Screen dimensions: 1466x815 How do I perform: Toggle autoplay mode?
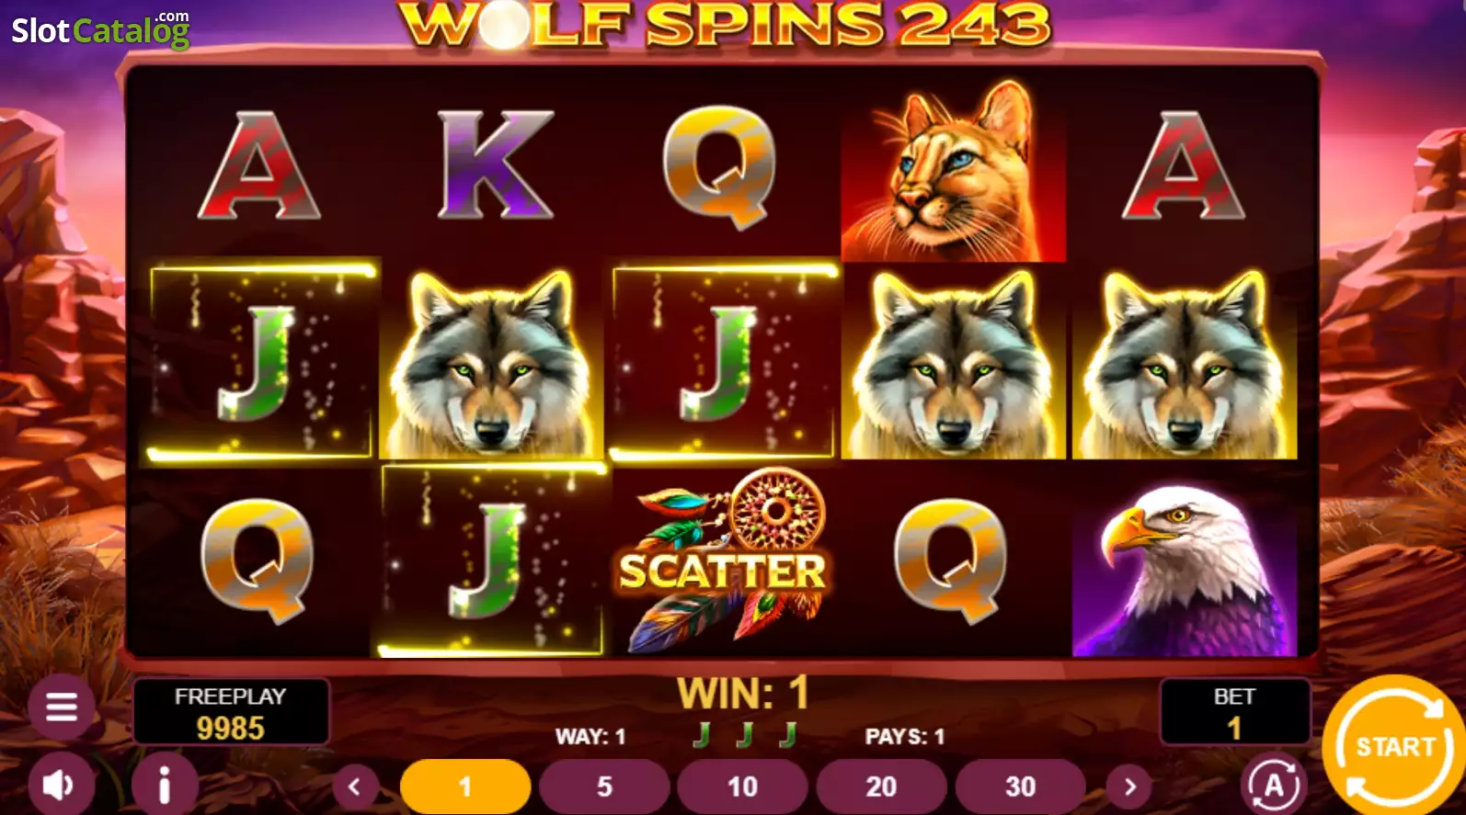(1274, 785)
